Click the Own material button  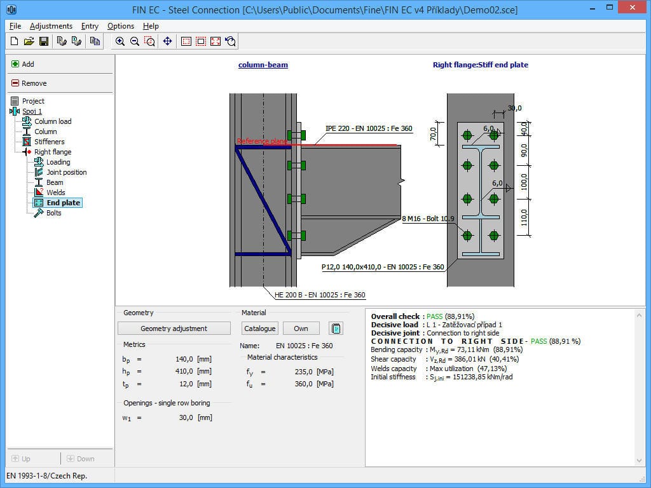pyautogui.click(x=301, y=328)
